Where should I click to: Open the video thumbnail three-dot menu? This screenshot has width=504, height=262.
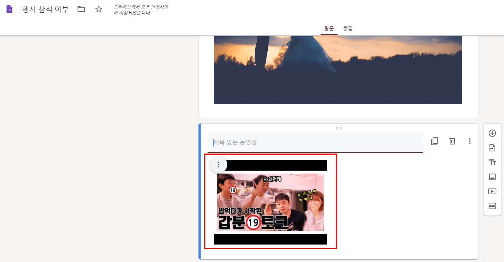(x=218, y=164)
